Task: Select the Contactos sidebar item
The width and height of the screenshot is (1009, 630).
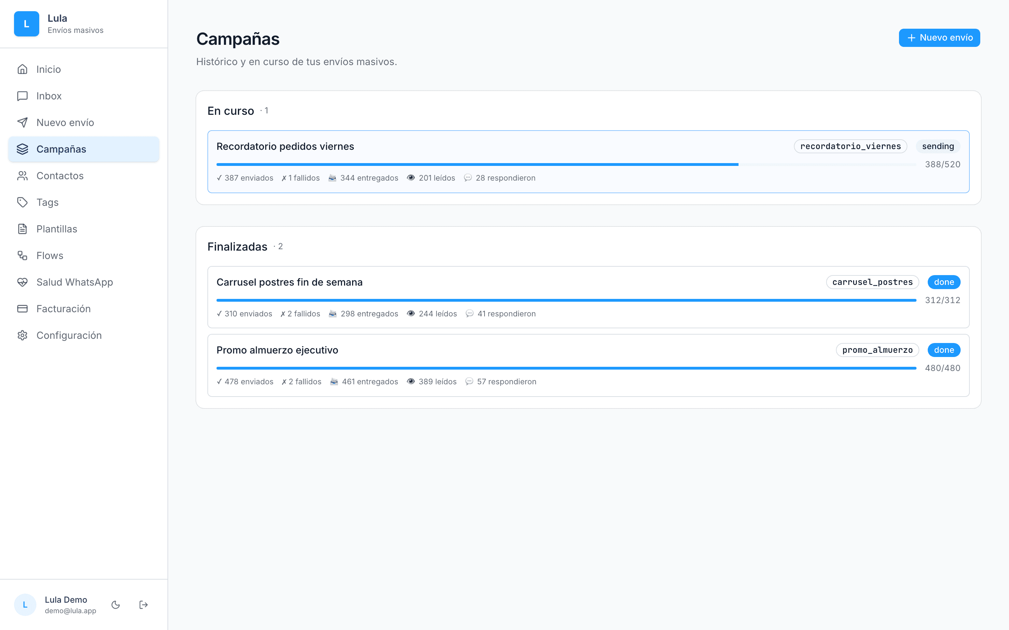Action: point(84,176)
